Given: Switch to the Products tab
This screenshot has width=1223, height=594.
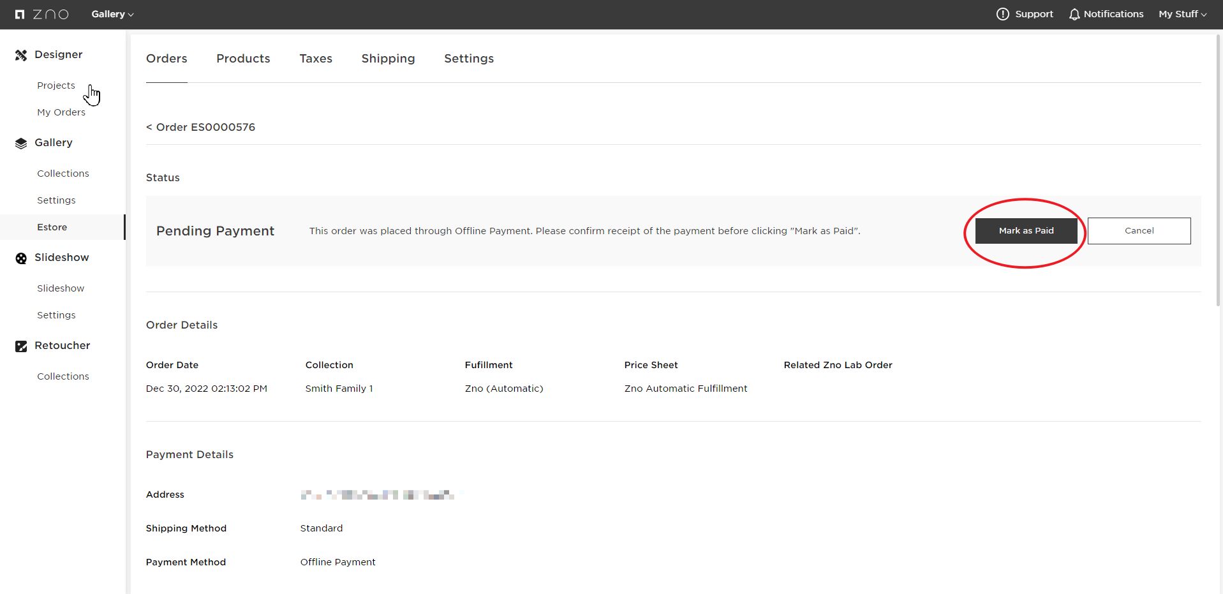Looking at the screenshot, I should pos(243,59).
